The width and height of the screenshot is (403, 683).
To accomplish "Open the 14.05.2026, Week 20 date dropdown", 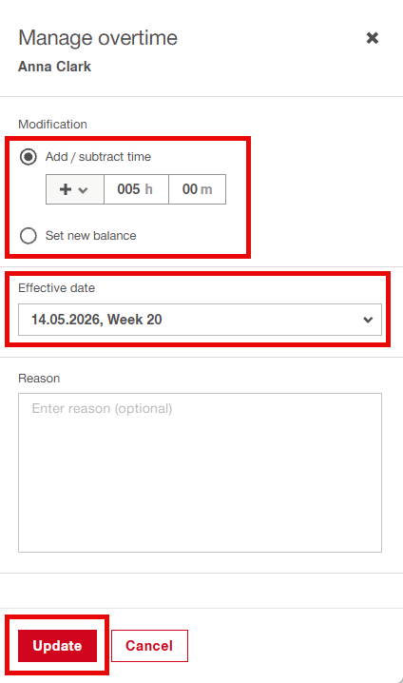I will [x=200, y=320].
